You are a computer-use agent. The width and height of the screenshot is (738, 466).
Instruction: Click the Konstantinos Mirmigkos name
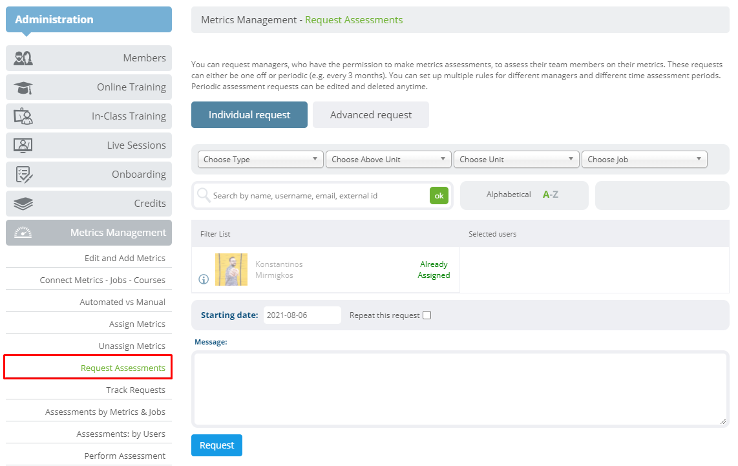(279, 270)
